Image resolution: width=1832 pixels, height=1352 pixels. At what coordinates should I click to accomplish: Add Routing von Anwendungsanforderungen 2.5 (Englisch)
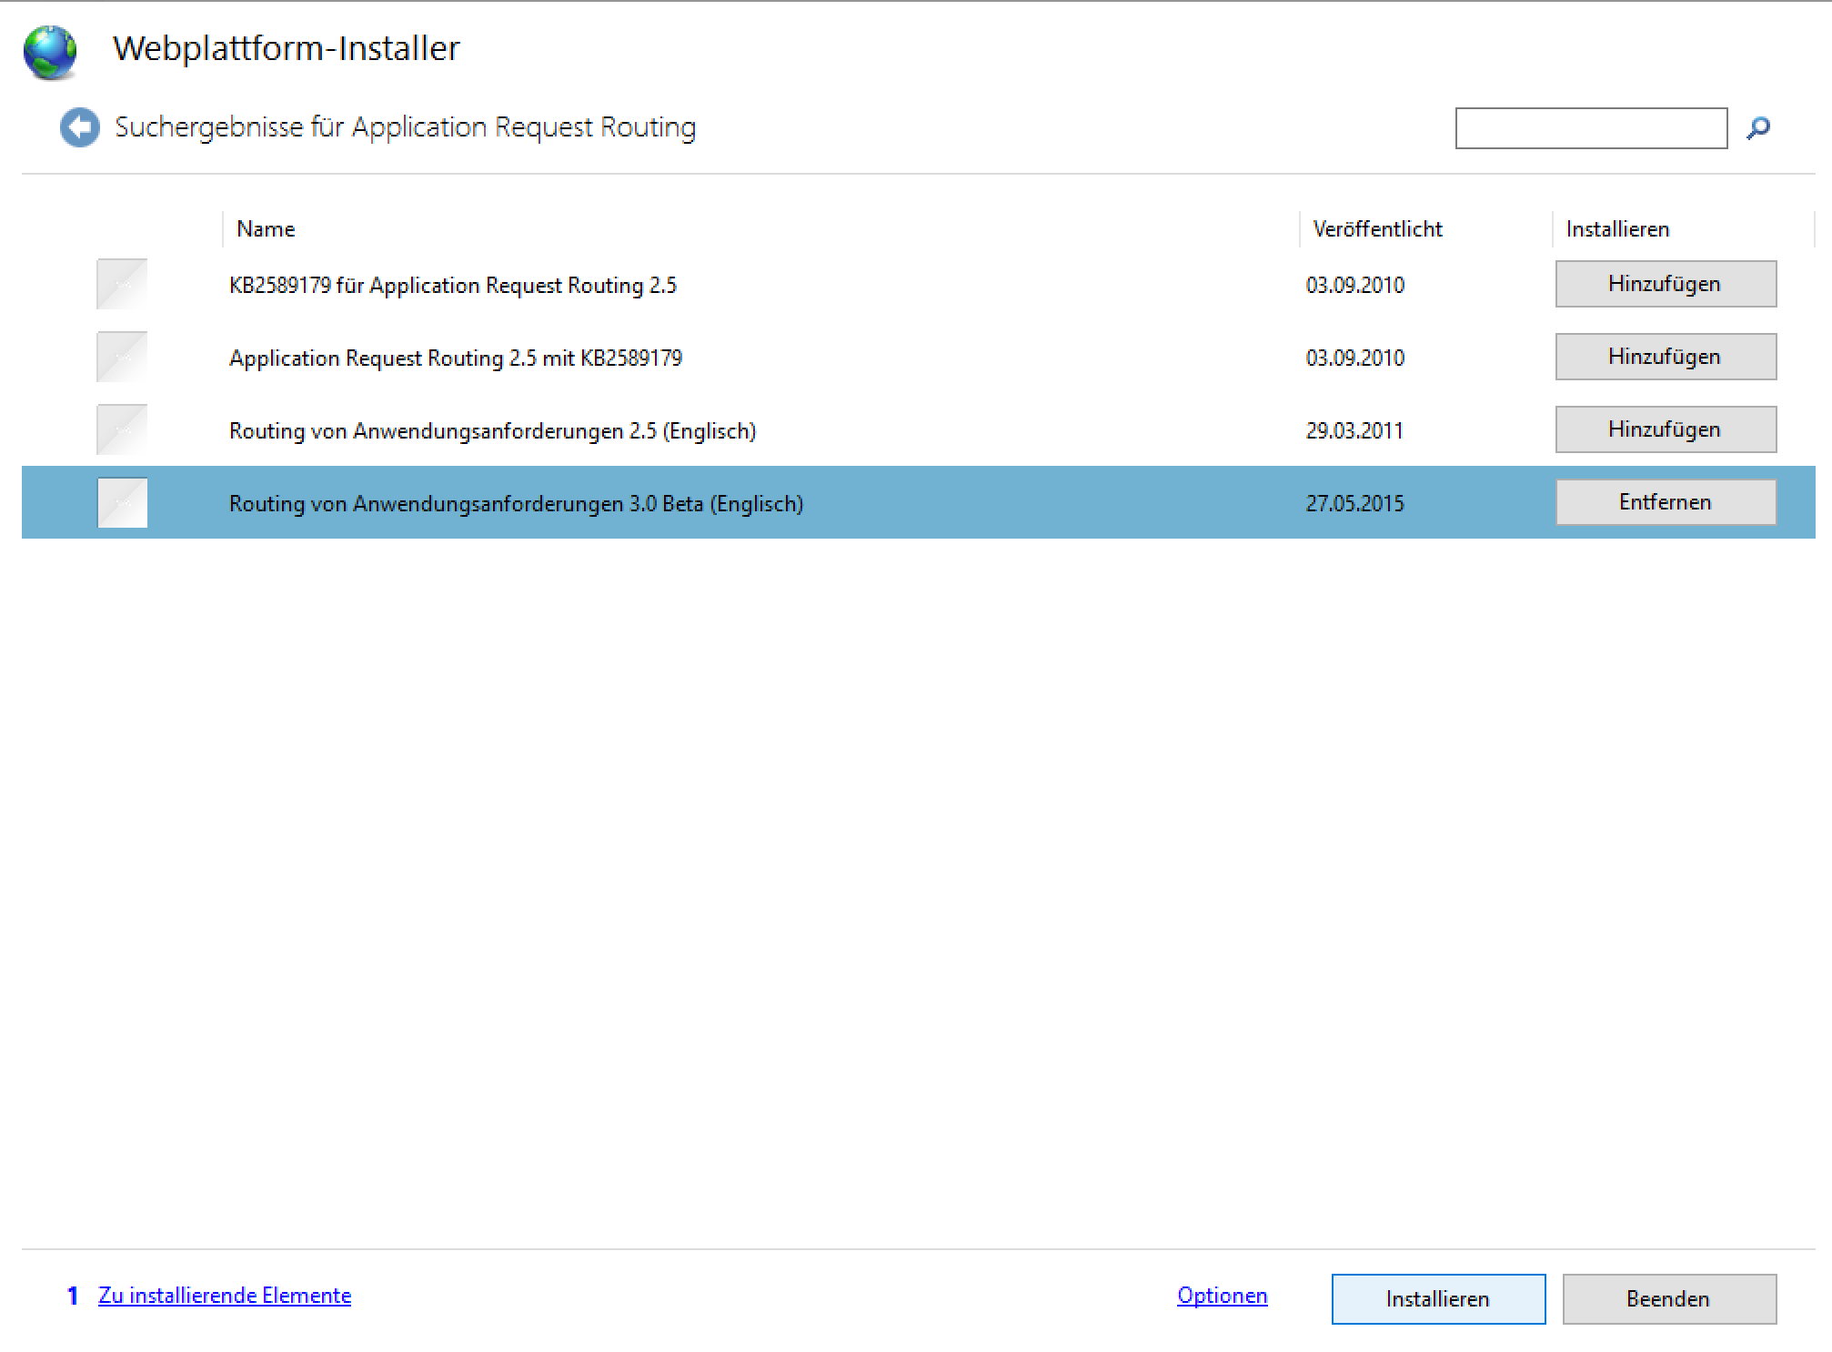[x=1665, y=429]
